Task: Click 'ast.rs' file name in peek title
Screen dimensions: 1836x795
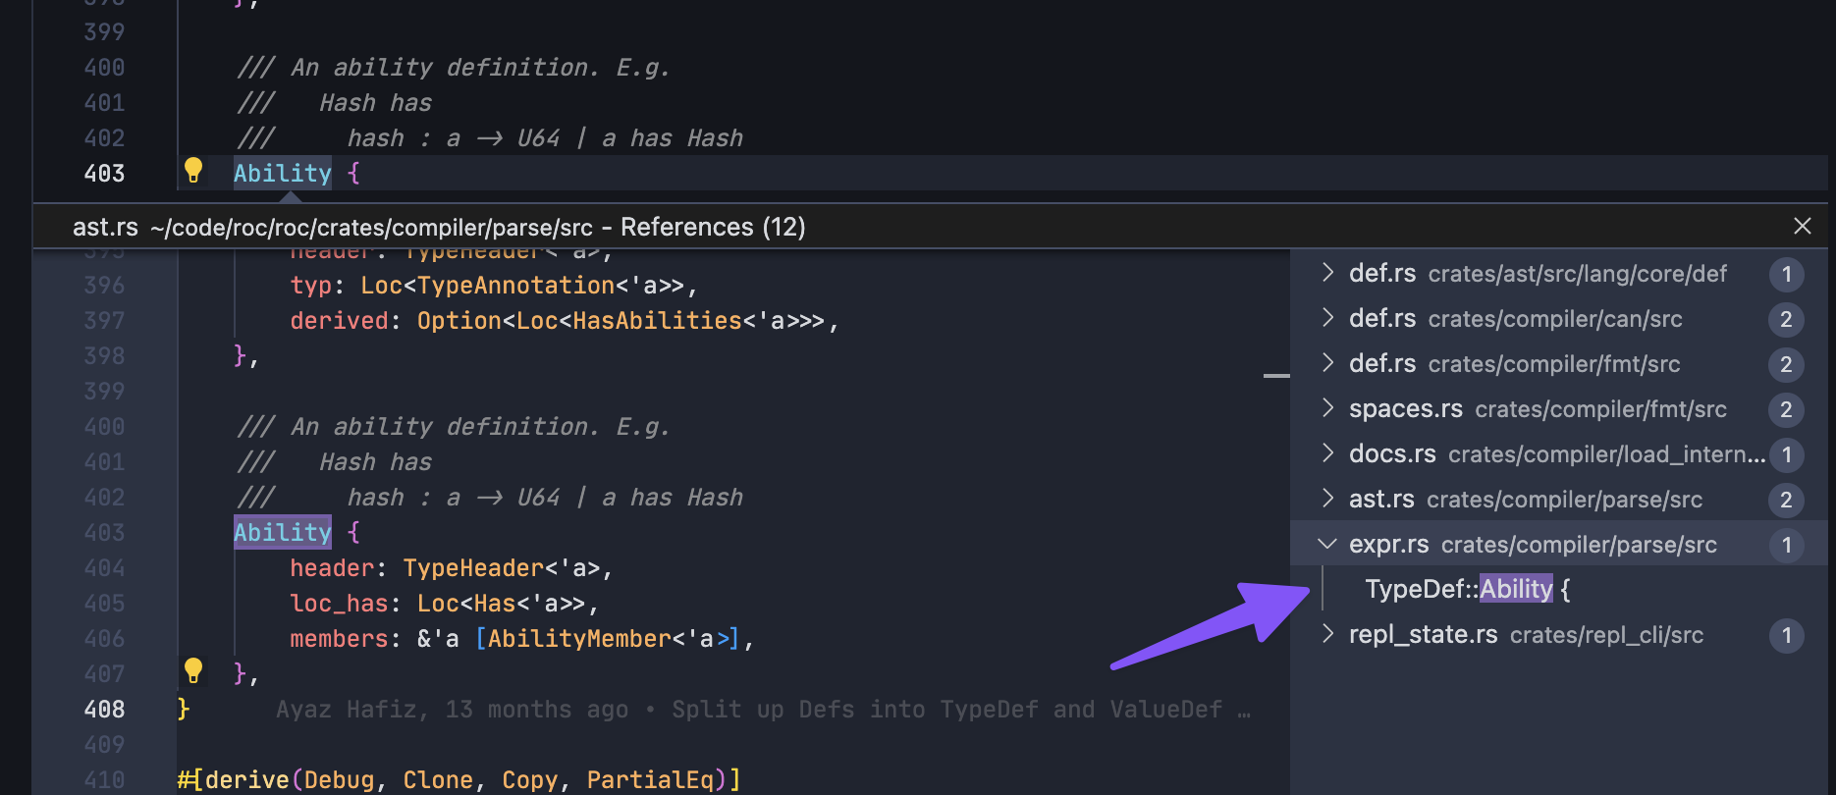Action: 105,227
